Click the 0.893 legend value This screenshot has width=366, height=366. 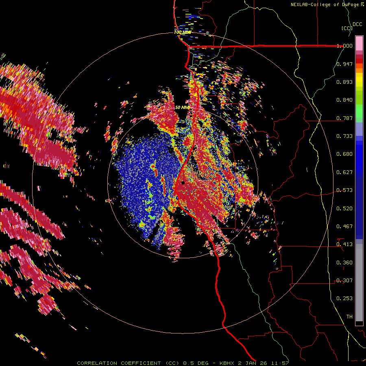point(344,82)
